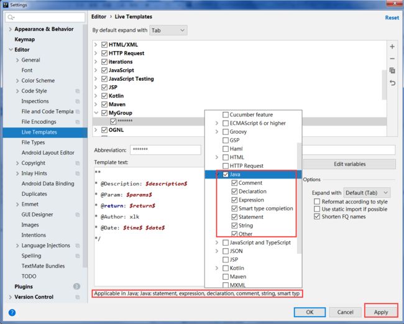Select the ******* template row in MyGroup

coord(239,121)
